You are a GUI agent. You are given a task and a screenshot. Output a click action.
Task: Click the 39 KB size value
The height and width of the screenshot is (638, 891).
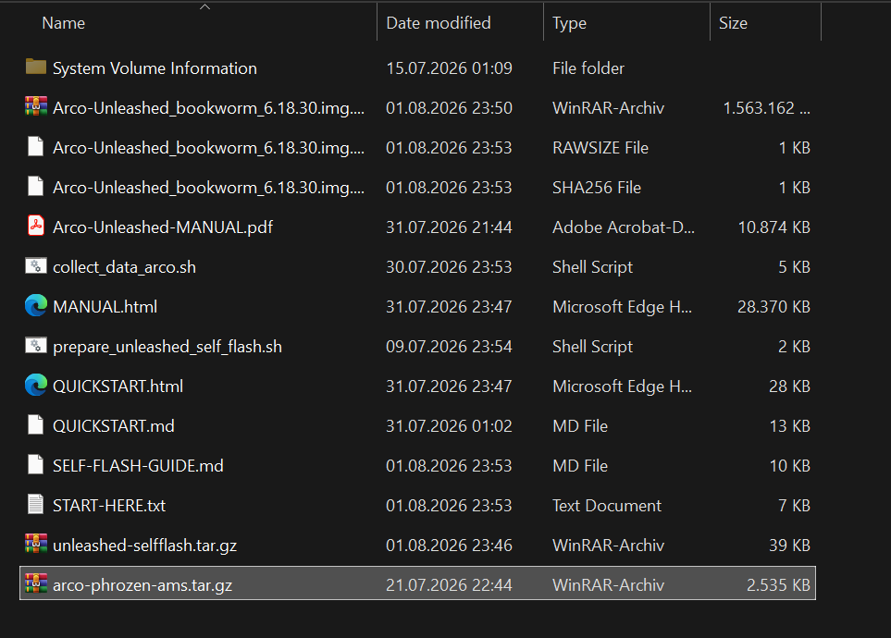[x=790, y=546]
